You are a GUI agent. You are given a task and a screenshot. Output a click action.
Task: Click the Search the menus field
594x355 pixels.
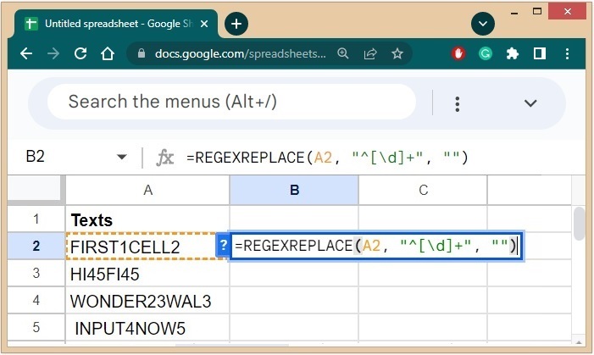click(x=230, y=103)
